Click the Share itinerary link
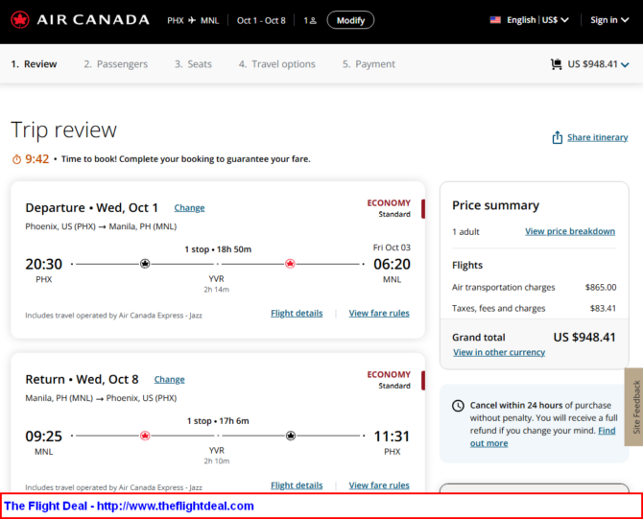The image size is (643, 519). tap(598, 137)
